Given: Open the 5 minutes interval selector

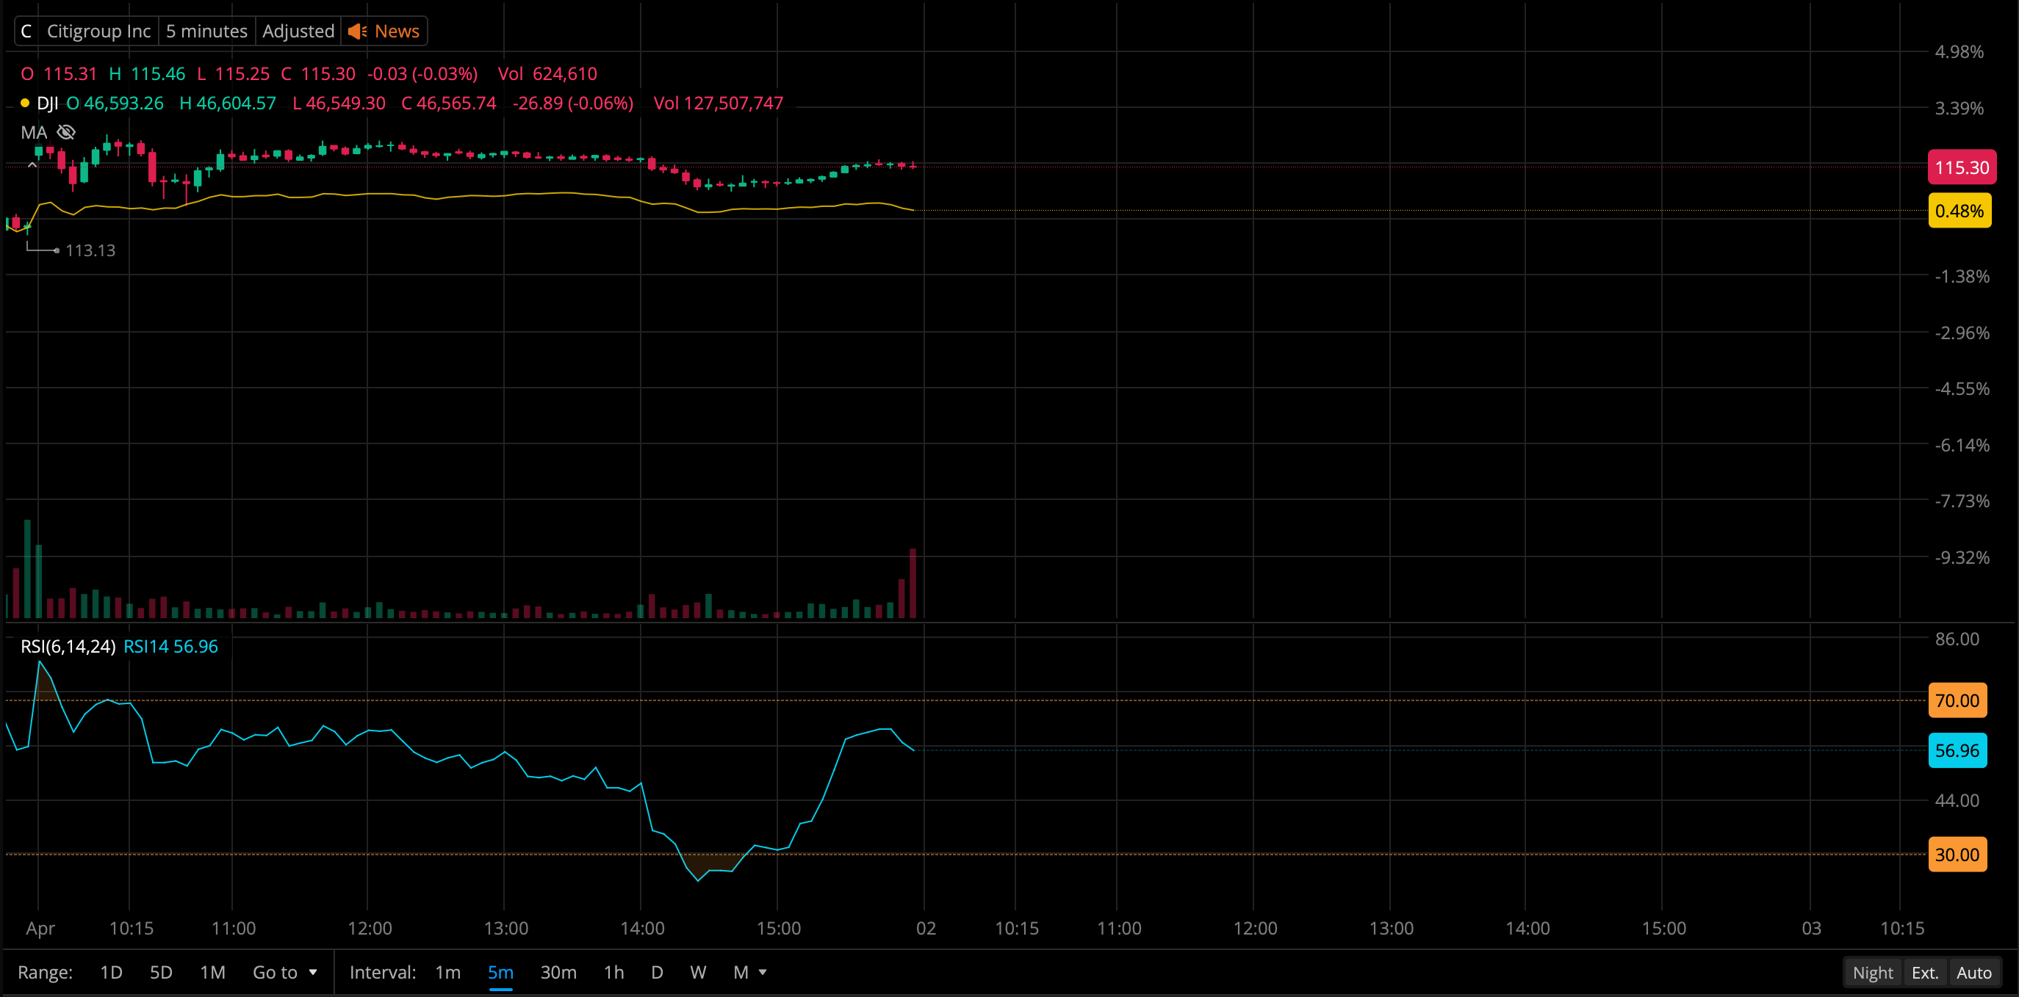Looking at the screenshot, I should pyautogui.click(x=206, y=32).
